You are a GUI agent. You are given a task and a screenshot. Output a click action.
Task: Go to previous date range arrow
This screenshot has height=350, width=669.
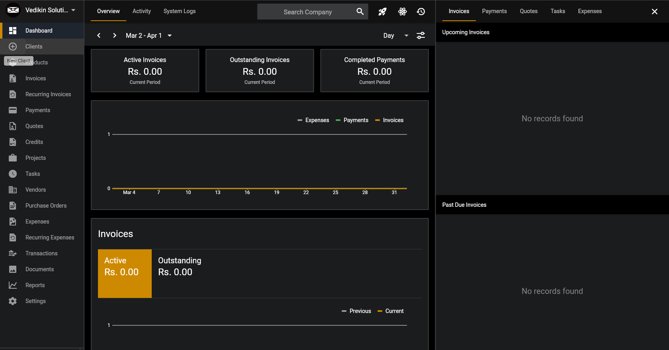99,35
